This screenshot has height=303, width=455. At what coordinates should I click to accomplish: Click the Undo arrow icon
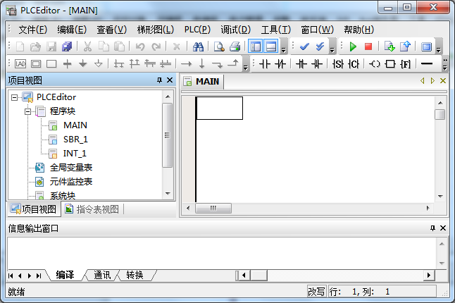(140, 47)
